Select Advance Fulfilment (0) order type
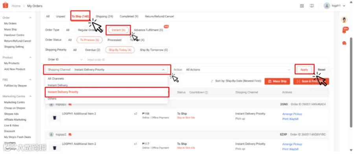 coord(149,30)
